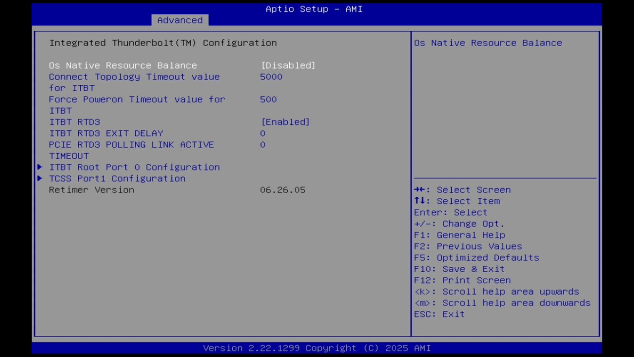Click F5 Optimized Defaults entry
The image size is (634, 357).
coord(476,257)
